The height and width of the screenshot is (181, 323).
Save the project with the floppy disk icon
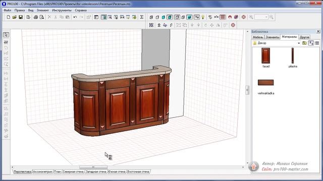click(21, 17)
